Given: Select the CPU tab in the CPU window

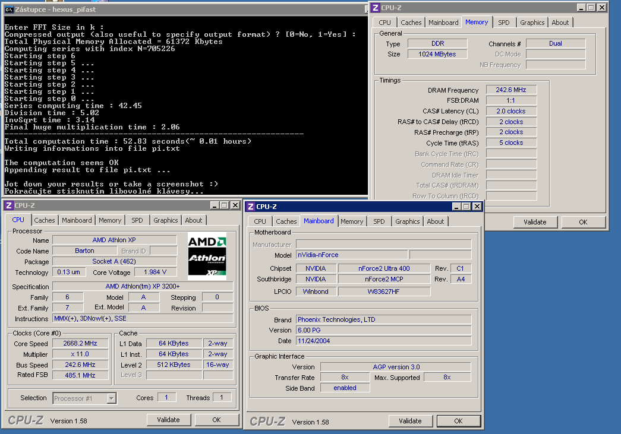Looking at the screenshot, I should coord(18,220).
